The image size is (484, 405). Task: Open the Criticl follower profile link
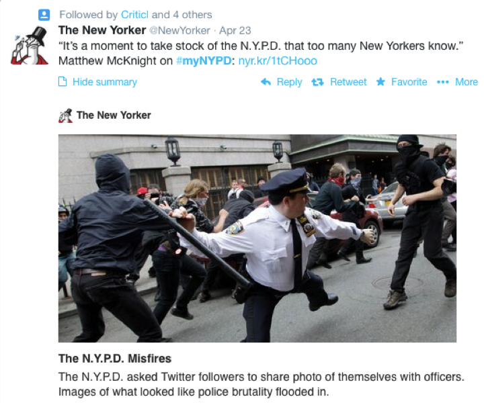134,15
